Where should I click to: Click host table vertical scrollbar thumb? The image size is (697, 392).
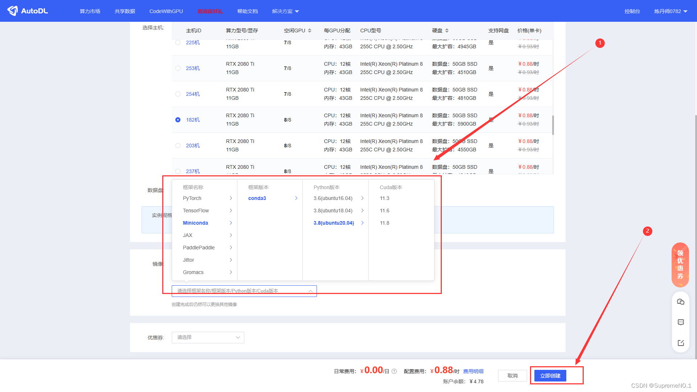click(x=553, y=125)
